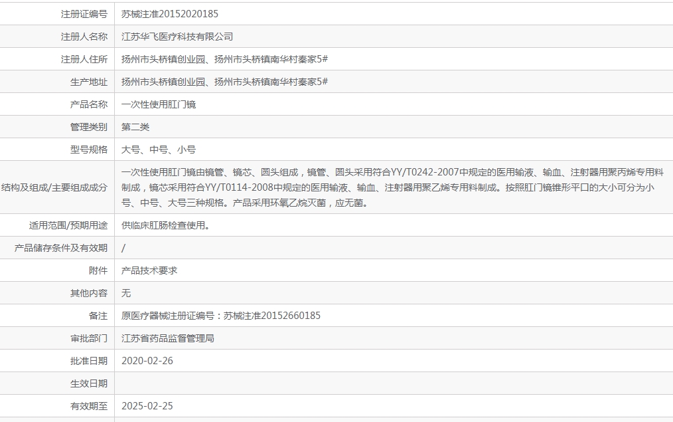Select approval department 江苏省药品监督管理局

point(168,338)
